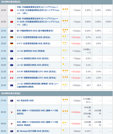Click the Canada flag in the CPI 前年比 row
The height and width of the screenshot is (134, 113).
[x=12, y=78]
